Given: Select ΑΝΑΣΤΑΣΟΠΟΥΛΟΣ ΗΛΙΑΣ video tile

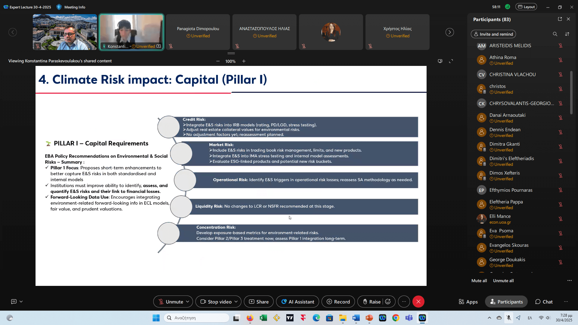Looking at the screenshot, I should click(265, 32).
